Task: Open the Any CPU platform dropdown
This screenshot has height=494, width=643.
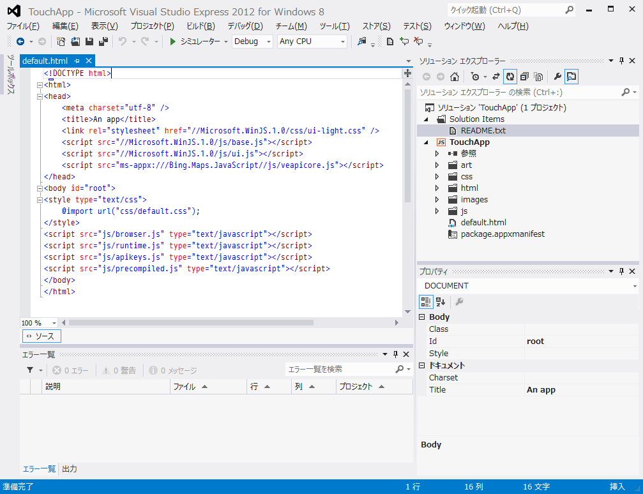Action: click(312, 41)
